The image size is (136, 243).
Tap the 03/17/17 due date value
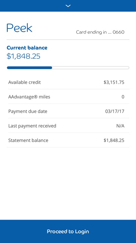(115, 111)
